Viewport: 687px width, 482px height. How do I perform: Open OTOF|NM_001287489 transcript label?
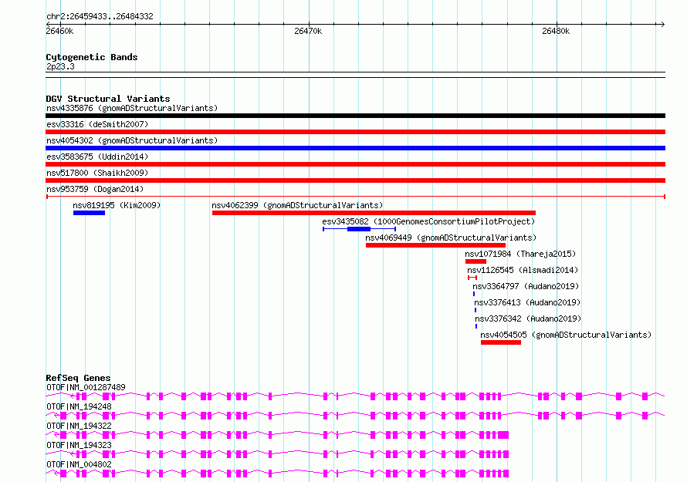tap(86, 387)
